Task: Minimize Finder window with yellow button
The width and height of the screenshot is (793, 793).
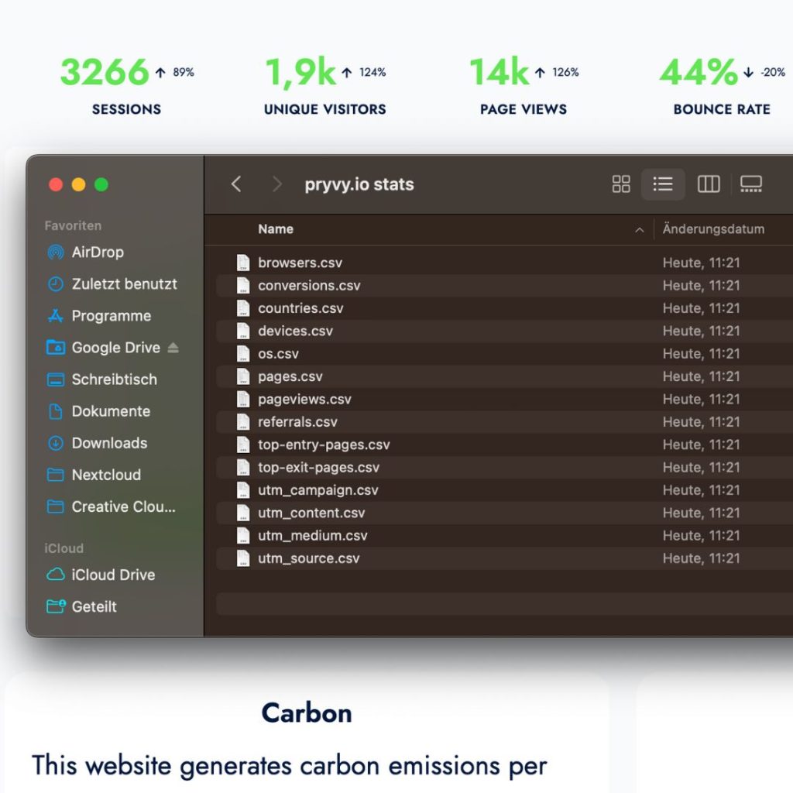Action: (78, 184)
